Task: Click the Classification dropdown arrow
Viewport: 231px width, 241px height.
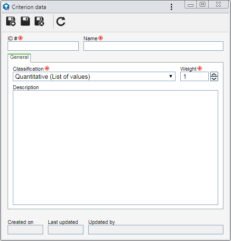Action: pyautogui.click(x=171, y=76)
